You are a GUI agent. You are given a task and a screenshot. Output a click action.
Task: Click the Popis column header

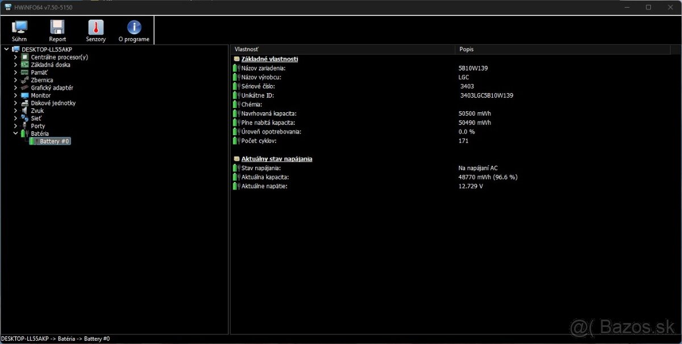466,49
